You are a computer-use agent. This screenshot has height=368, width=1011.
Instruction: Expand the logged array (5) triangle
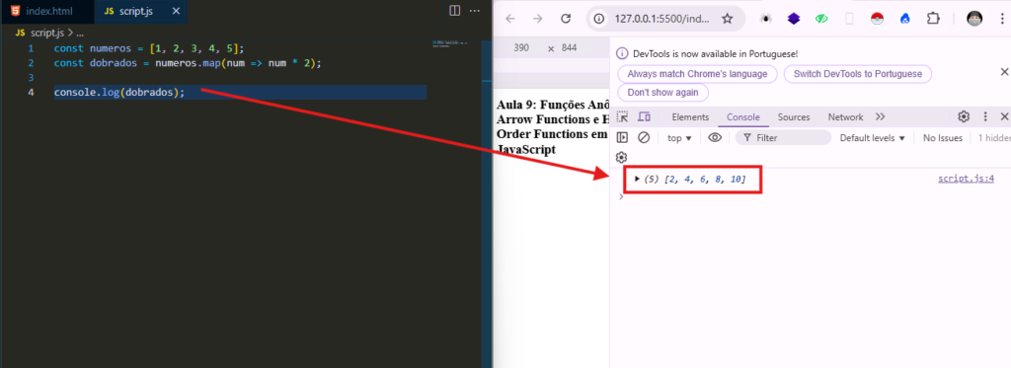pyautogui.click(x=637, y=179)
